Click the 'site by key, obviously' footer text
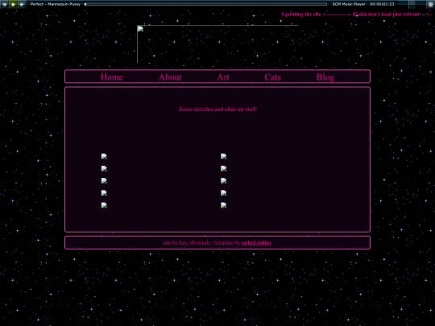The height and width of the screenshot is (326, 435). click(x=187, y=243)
